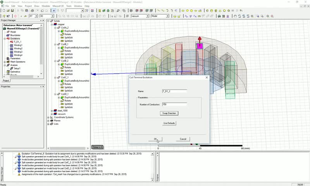Expand the steel_1008 node
310x186 pixels.
(x=52, y=111)
